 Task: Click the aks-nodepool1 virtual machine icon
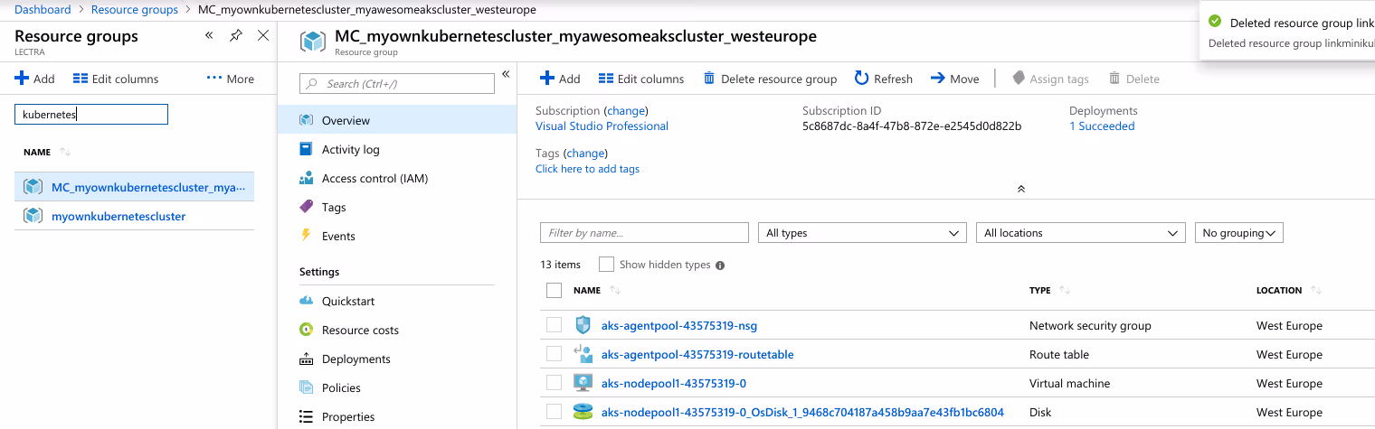coord(583,383)
